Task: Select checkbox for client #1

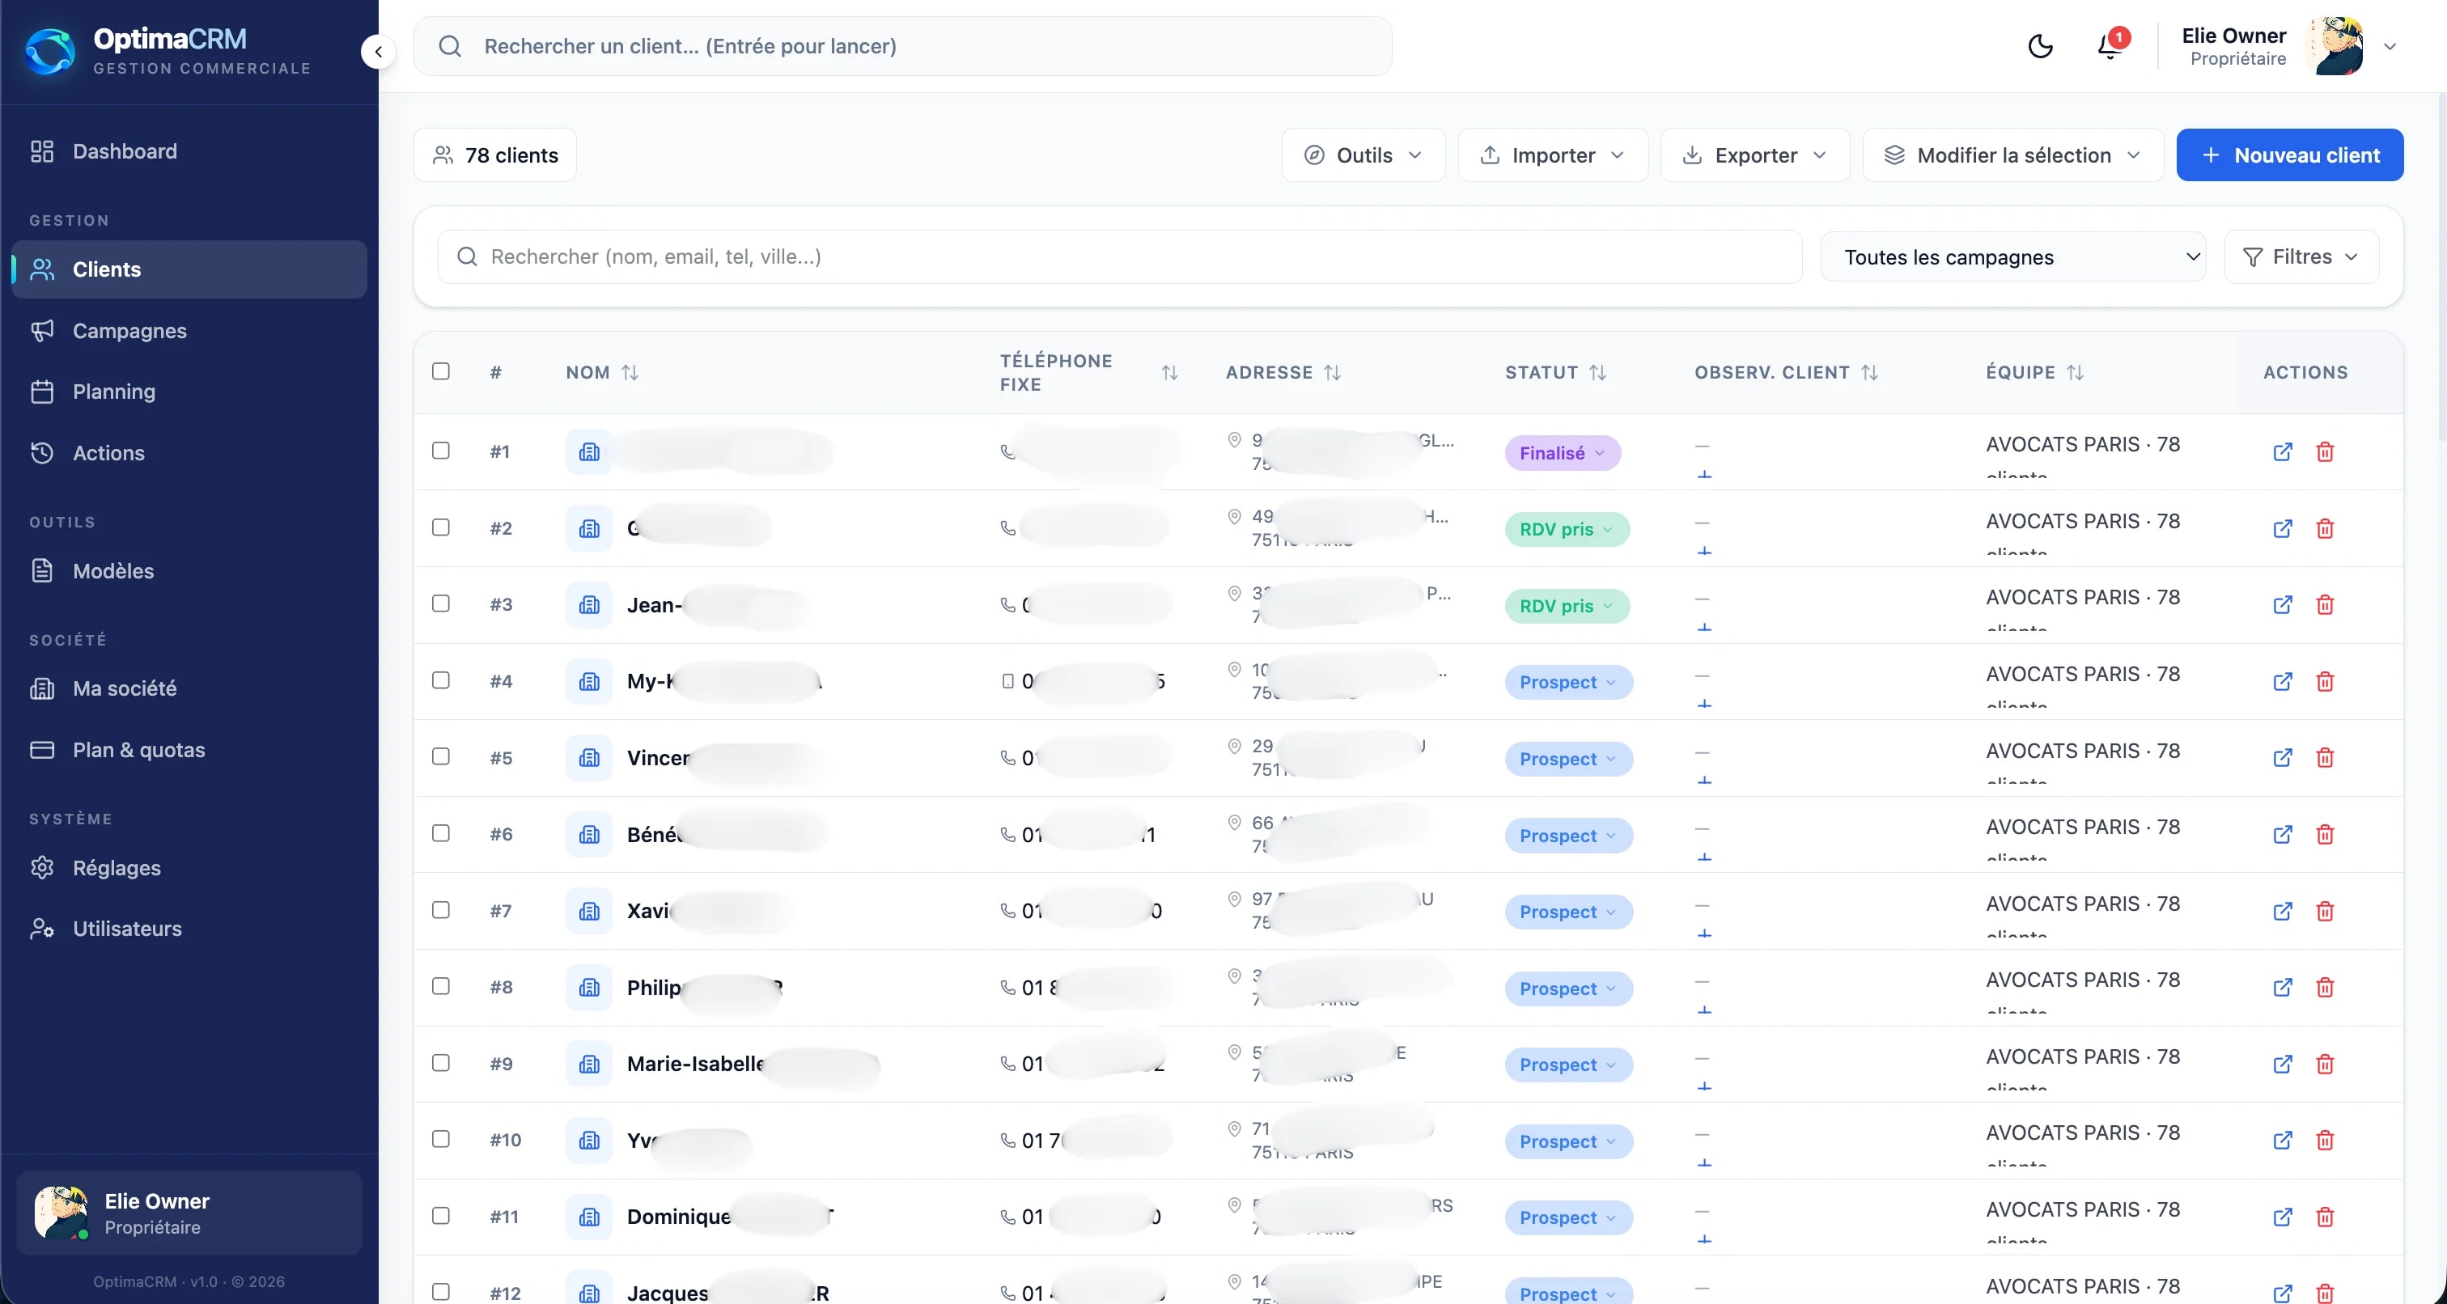Action: pyautogui.click(x=441, y=451)
